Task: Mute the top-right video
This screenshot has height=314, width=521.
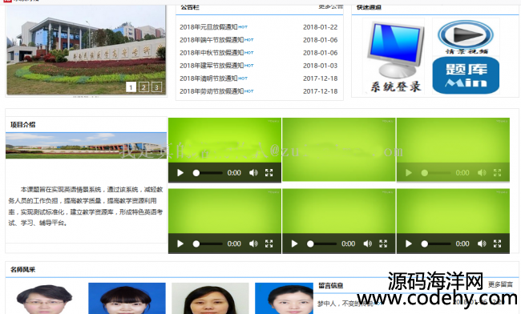Action: [x=482, y=173]
